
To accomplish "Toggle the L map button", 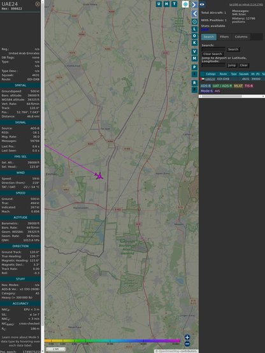I will [194, 29].
